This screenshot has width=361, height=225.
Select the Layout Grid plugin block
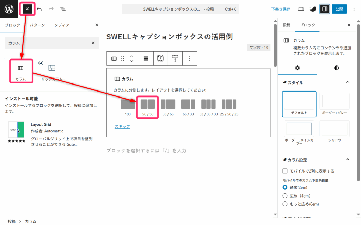[52, 134]
